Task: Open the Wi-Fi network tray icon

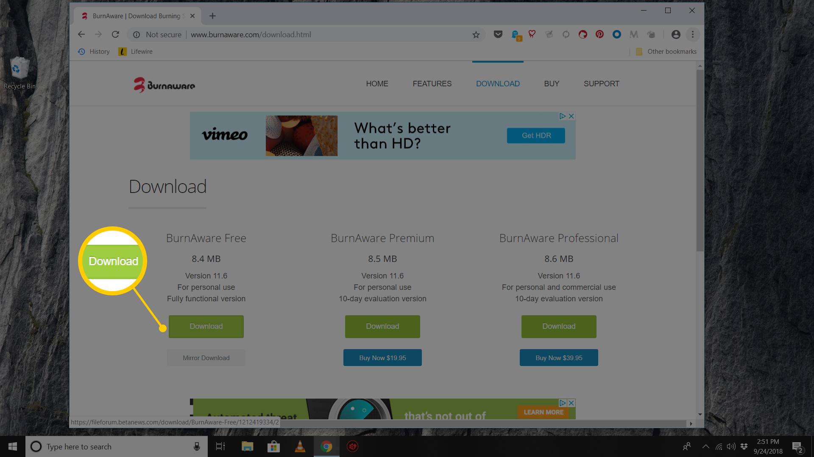Action: (x=719, y=446)
